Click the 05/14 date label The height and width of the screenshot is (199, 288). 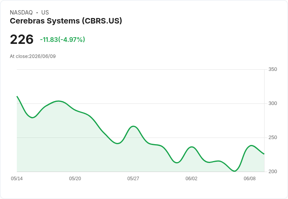(17, 179)
